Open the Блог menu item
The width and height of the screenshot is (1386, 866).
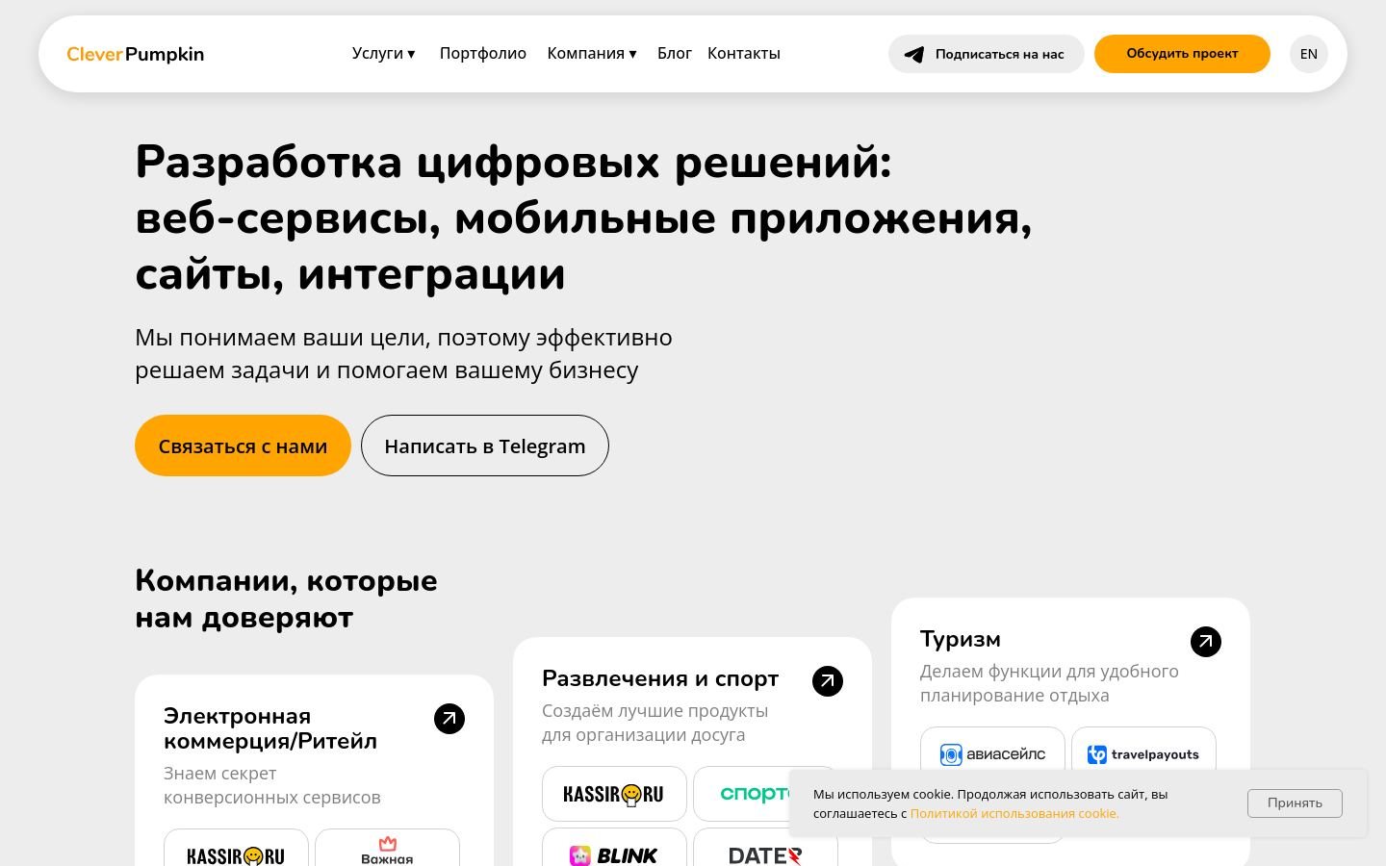point(675,54)
